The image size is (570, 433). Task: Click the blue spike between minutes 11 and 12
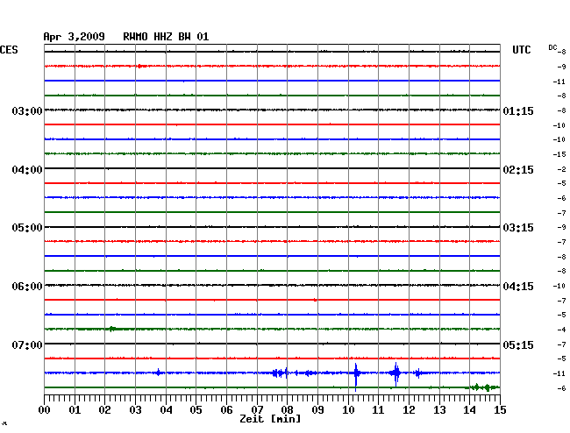395,373
